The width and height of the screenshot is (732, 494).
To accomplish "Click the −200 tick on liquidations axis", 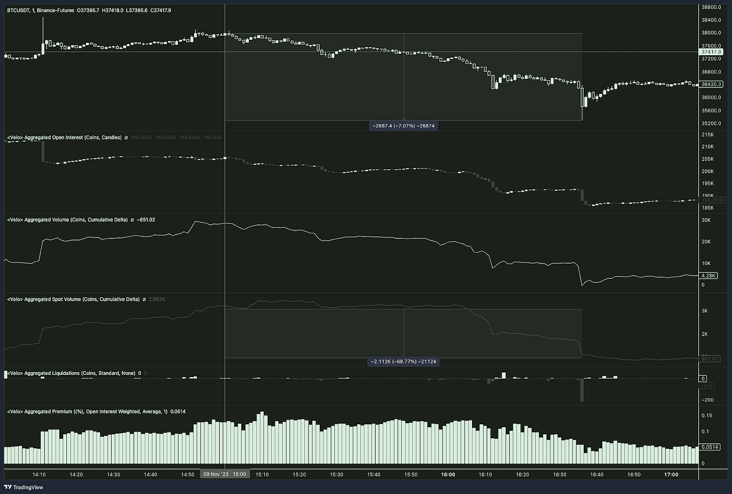I will click(x=707, y=400).
